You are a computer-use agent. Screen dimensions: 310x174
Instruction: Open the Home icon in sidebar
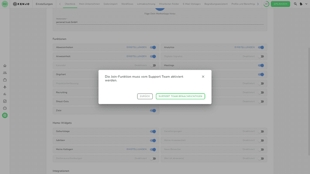5,66
